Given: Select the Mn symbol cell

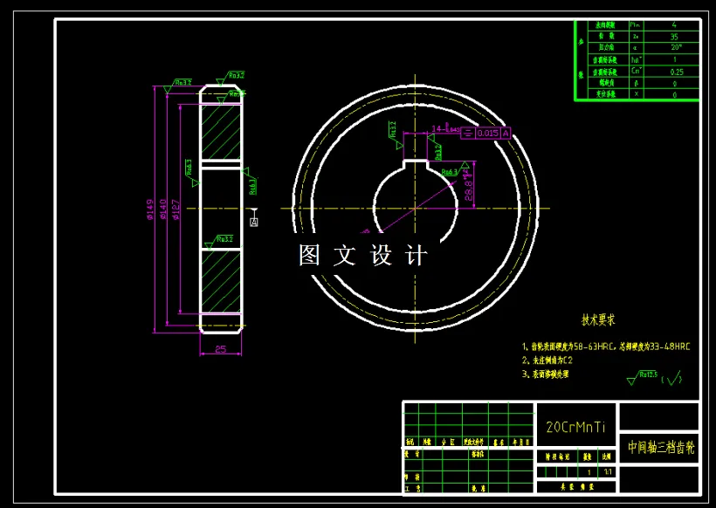Looking at the screenshot, I should [635, 25].
